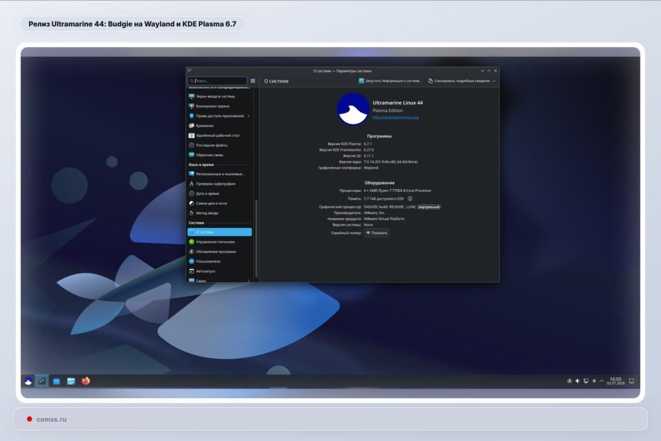Click the volume icon in system tray
This screenshot has height=441, width=661.
578,381
